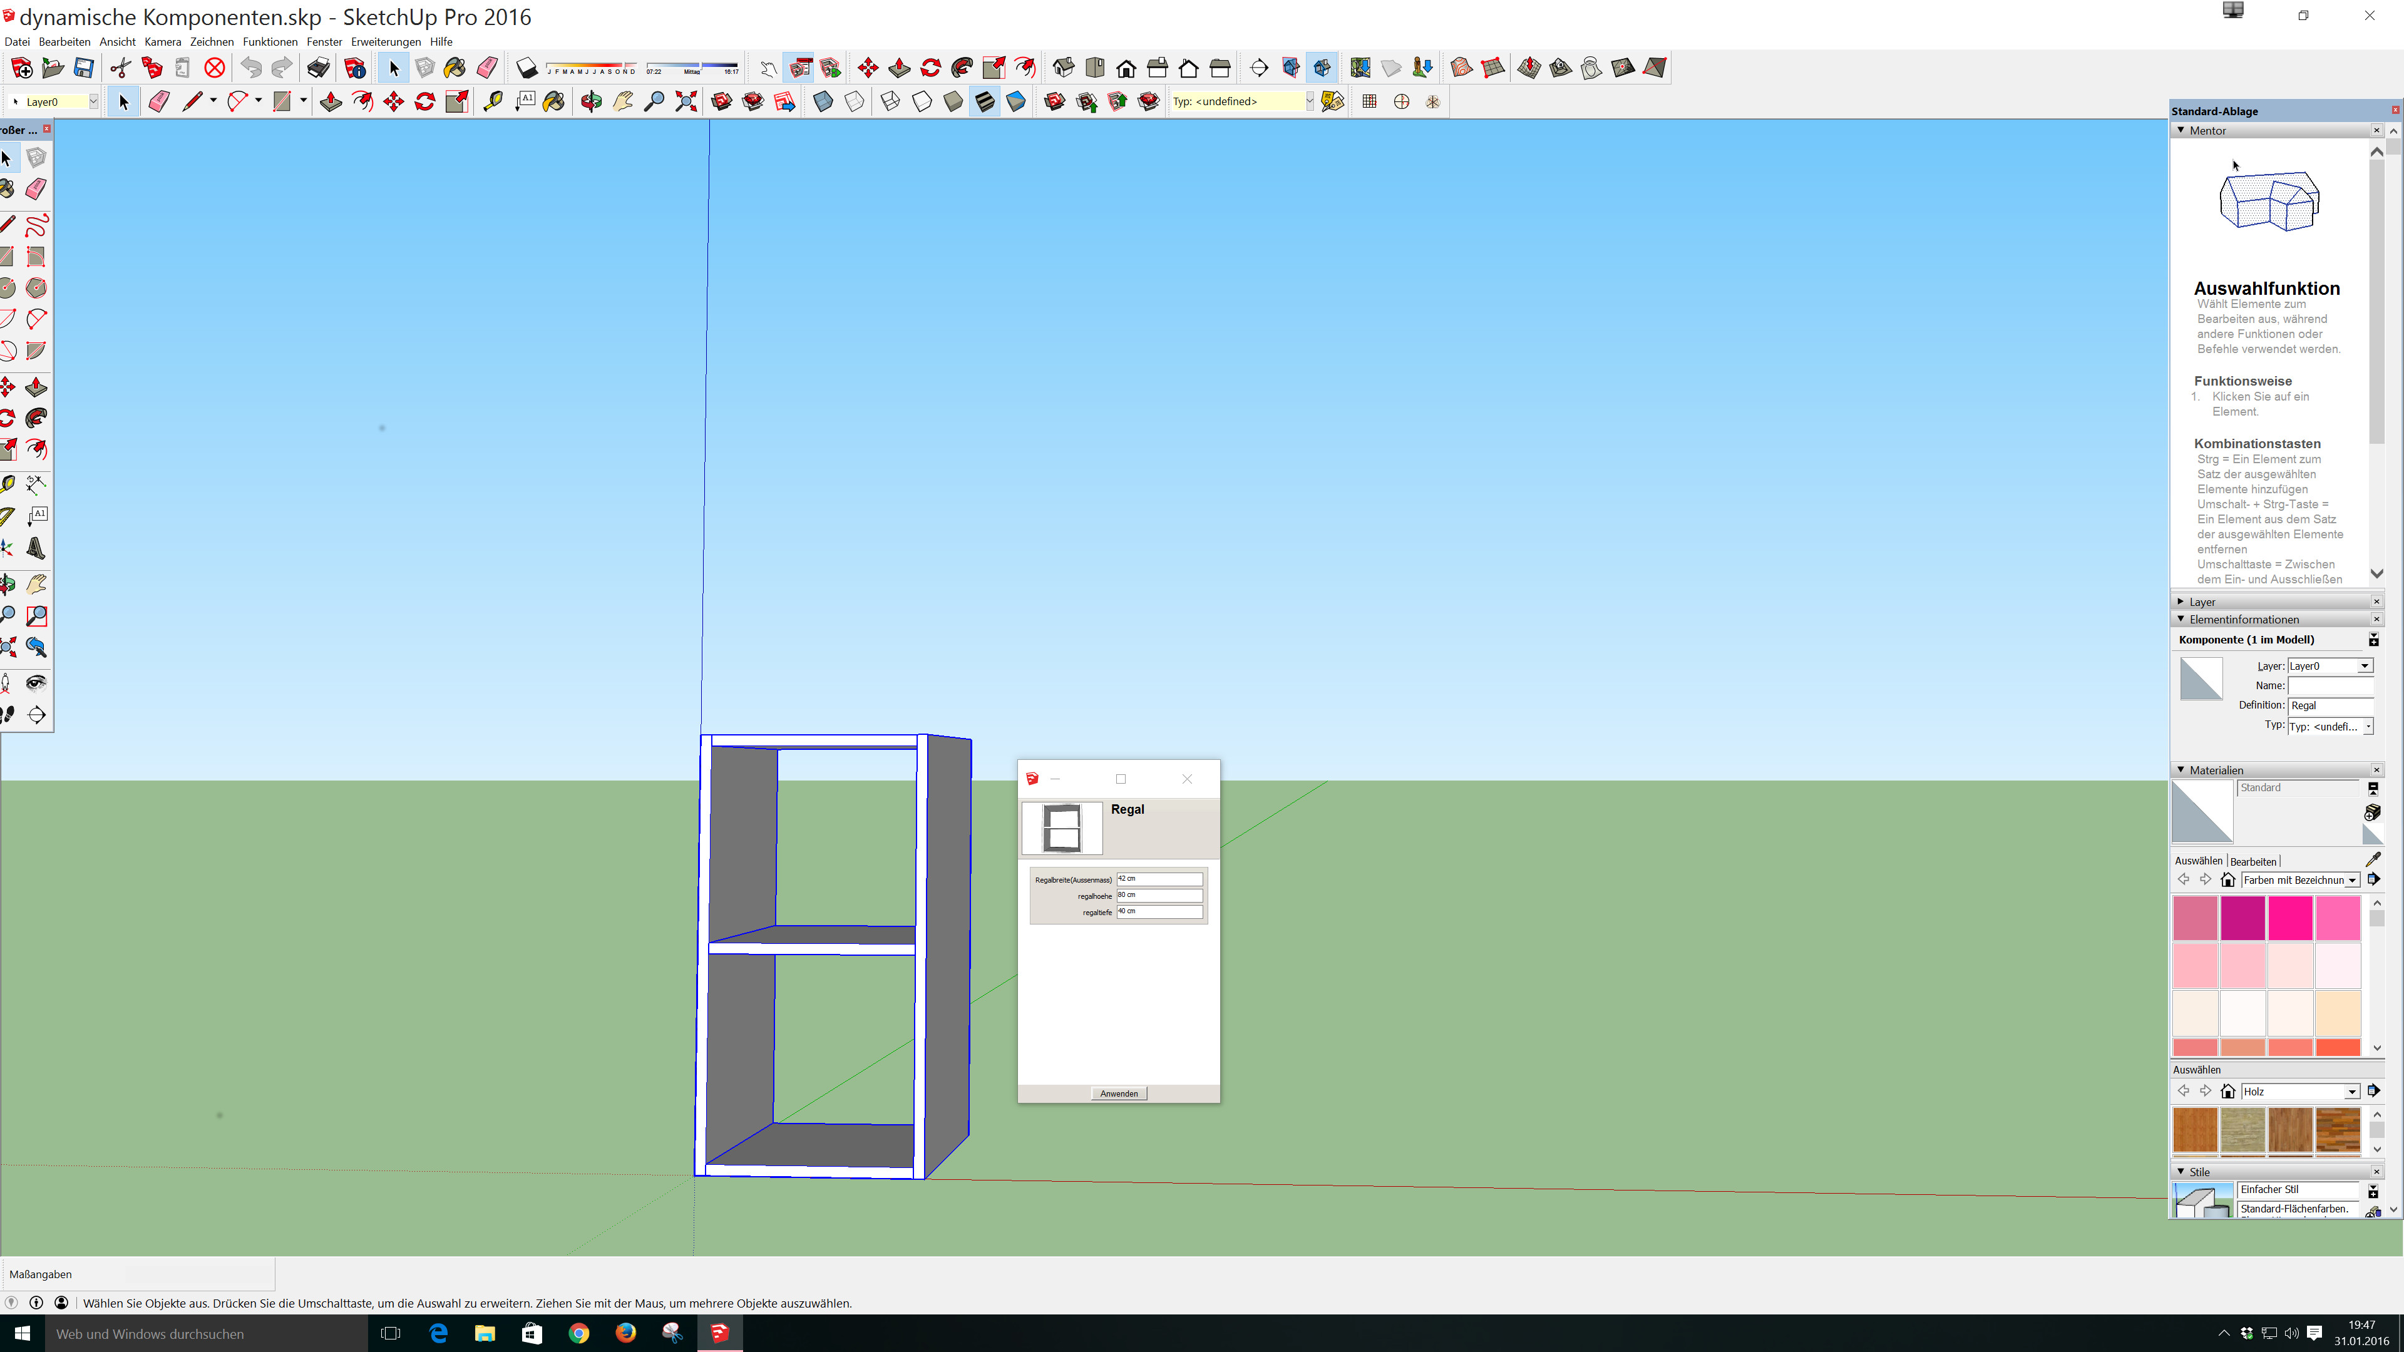This screenshot has height=1352, width=2404.
Task: Select the Tape Measure tool
Action: tap(493, 101)
